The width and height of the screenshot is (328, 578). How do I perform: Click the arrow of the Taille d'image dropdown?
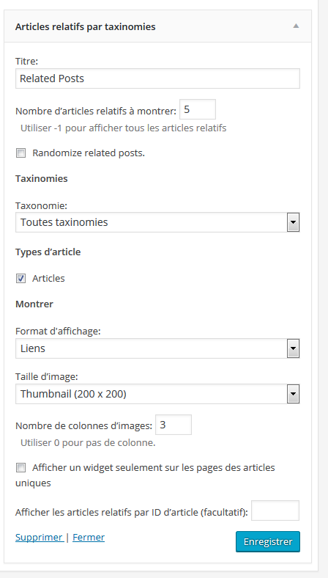pos(293,395)
